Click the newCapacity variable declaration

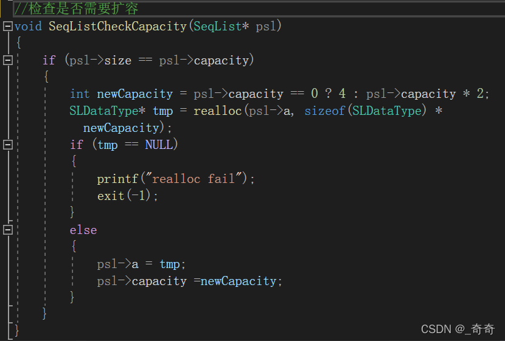(x=135, y=94)
